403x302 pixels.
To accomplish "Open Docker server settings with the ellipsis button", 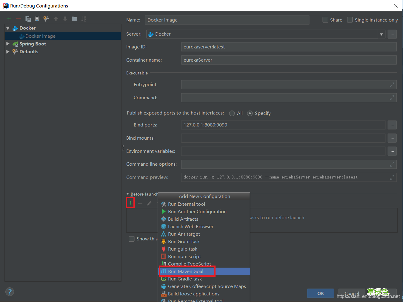I will pyautogui.click(x=392, y=34).
